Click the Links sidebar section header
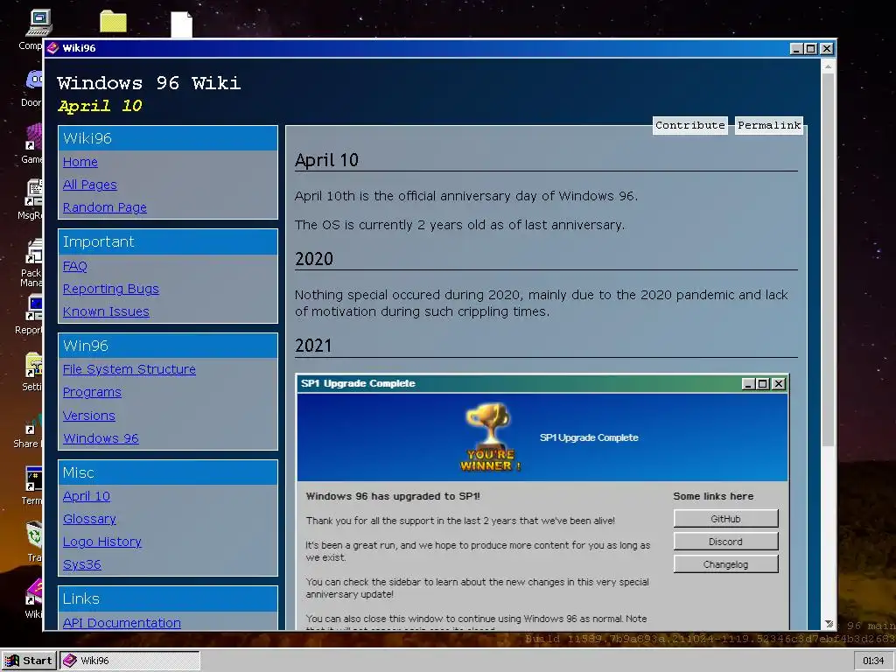The height and width of the screenshot is (672, 896). click(168, 598)
